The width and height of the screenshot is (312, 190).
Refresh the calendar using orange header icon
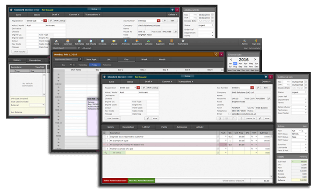(216, 55)
